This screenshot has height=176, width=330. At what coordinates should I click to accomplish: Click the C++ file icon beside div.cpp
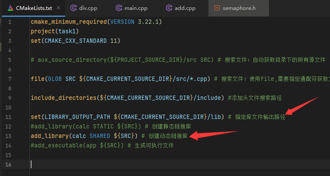tap(74, 8)
